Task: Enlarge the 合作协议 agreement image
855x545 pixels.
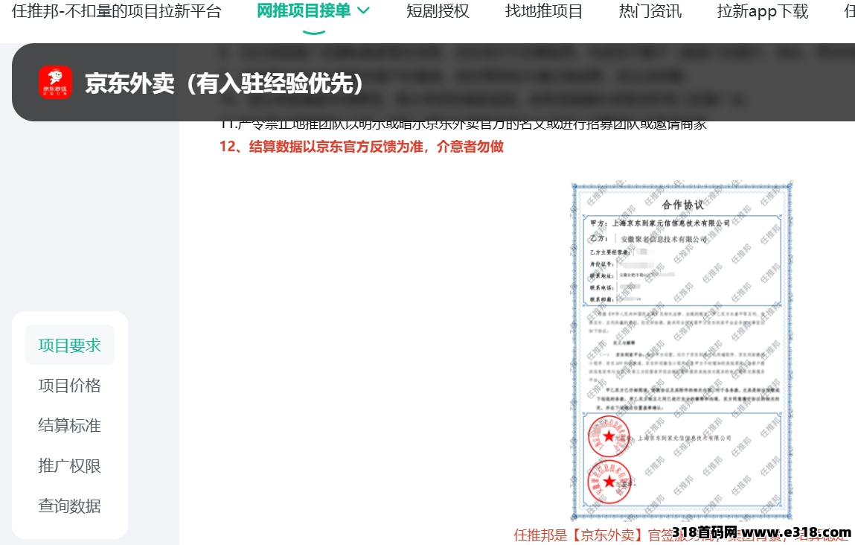Action: tap(682, 352)
